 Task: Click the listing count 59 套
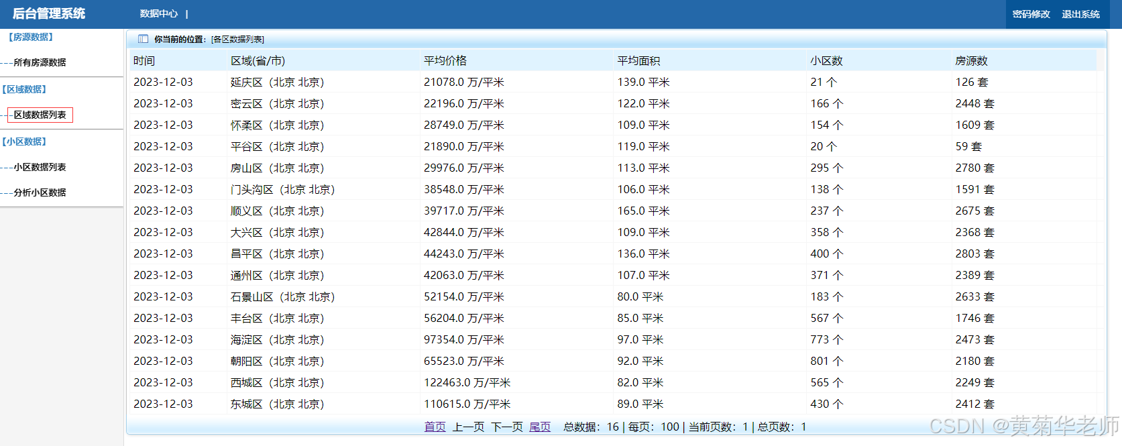pos(968,147)
